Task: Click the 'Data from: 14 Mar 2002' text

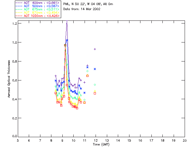Action: click(x=82, y=9)
